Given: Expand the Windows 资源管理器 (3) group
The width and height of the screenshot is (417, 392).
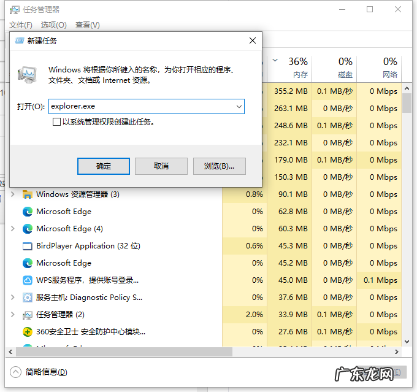Looking at the screenshot, I should pyautogui.click(x=12, y=194).
